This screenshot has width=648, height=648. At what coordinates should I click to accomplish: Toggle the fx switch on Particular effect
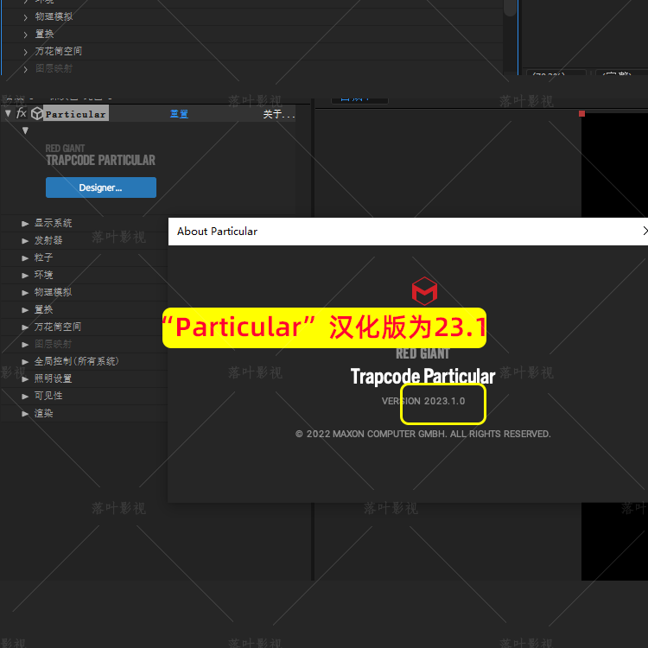[22, 113]
